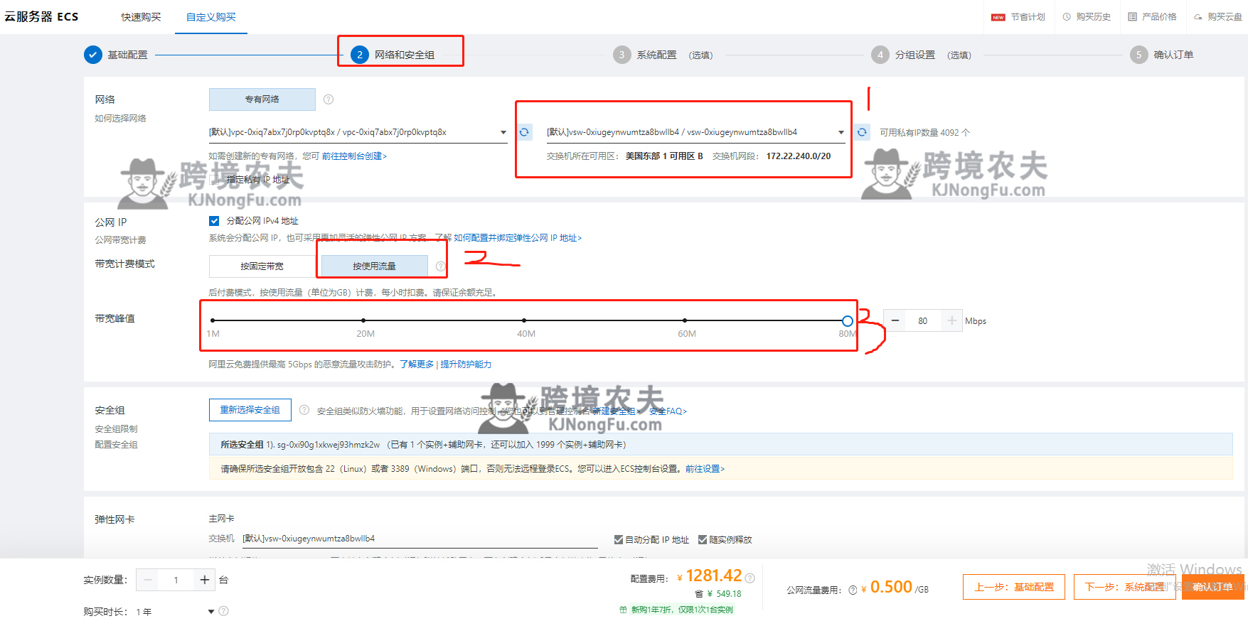Click the bandwidth value field showing 80
1248x621 pixels.
pos(923,321)
